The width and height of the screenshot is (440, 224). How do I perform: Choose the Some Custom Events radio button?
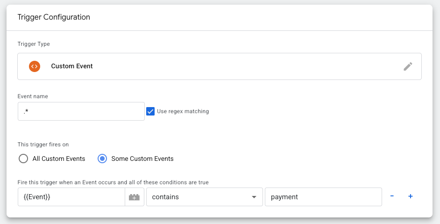[102, 159]
